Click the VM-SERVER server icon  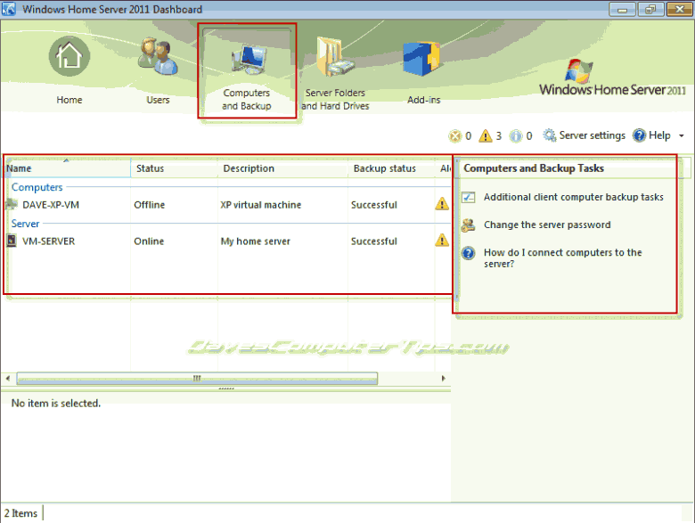tap(12, 241)
